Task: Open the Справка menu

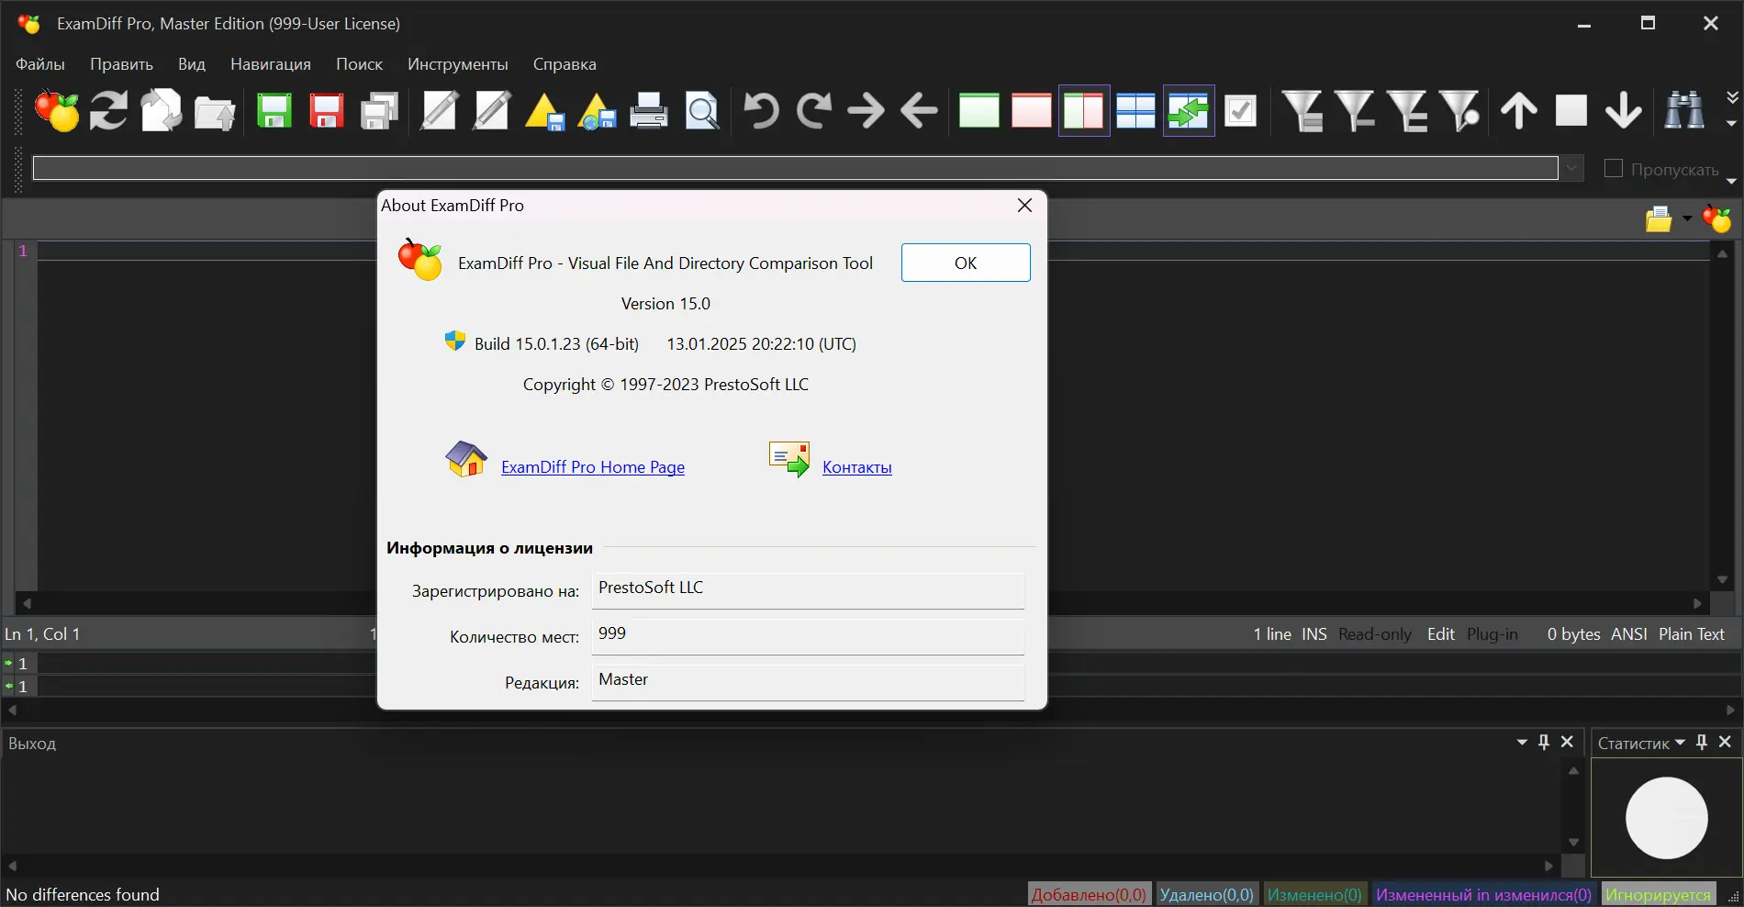Action: click(x=565, y=64)
